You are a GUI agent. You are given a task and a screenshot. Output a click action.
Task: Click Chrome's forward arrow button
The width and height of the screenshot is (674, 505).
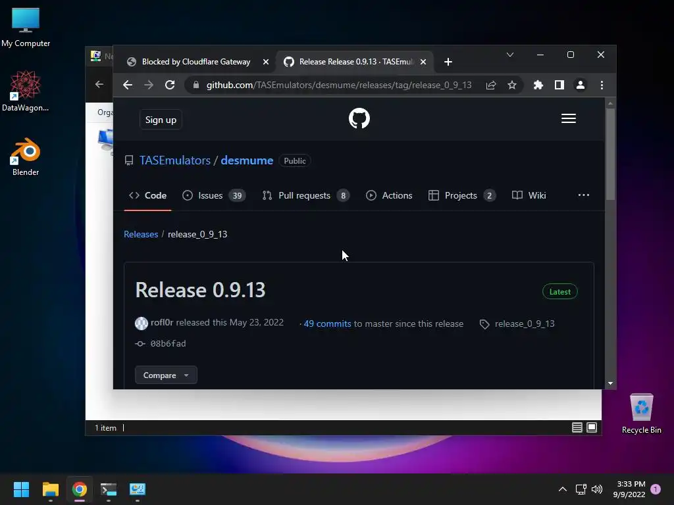[149, 85]
